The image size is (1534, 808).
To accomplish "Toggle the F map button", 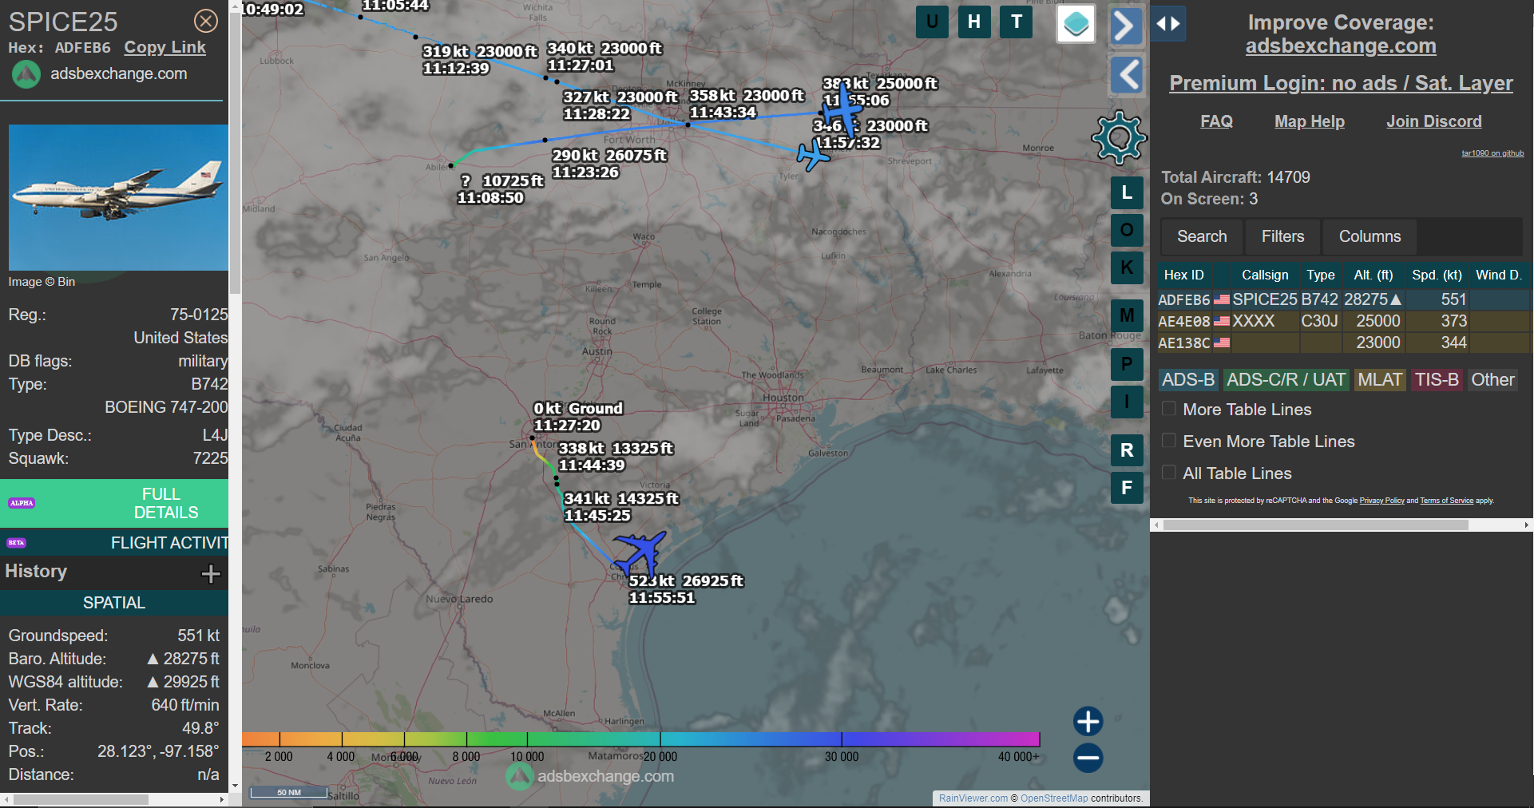I will (1127, 488).
